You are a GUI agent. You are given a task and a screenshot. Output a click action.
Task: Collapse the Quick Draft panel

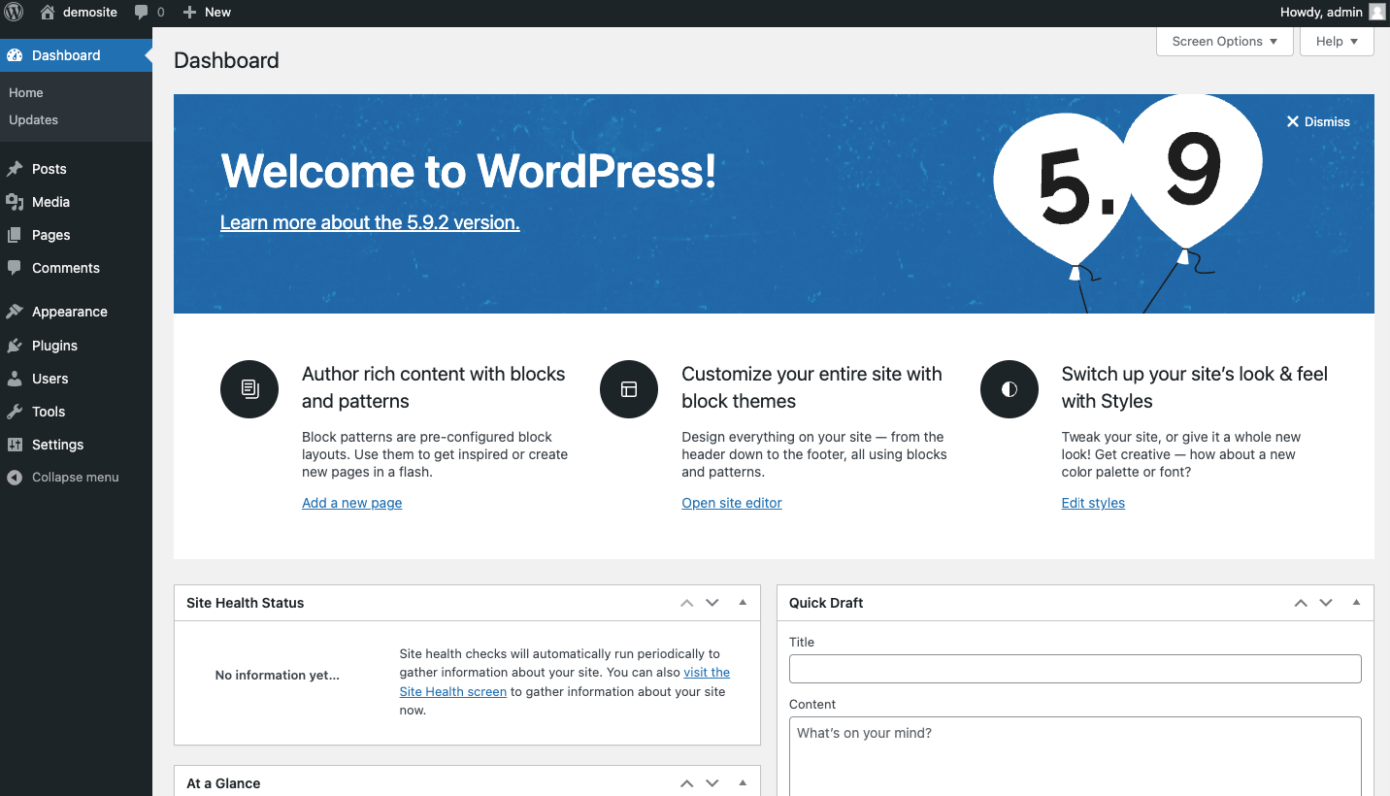tap(1356, 603)
